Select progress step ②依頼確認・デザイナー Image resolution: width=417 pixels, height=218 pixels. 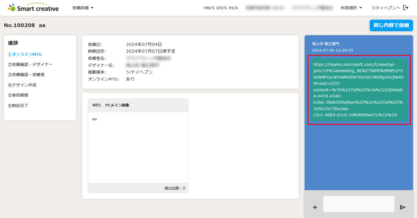click(x=30, y=65)
